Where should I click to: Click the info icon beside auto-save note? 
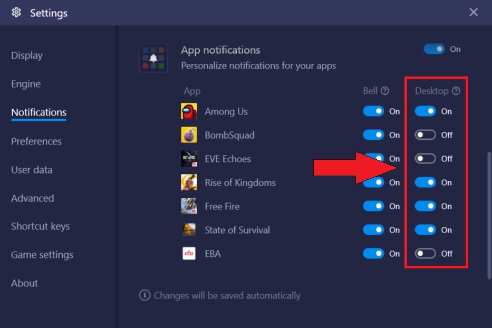point(144,295)
